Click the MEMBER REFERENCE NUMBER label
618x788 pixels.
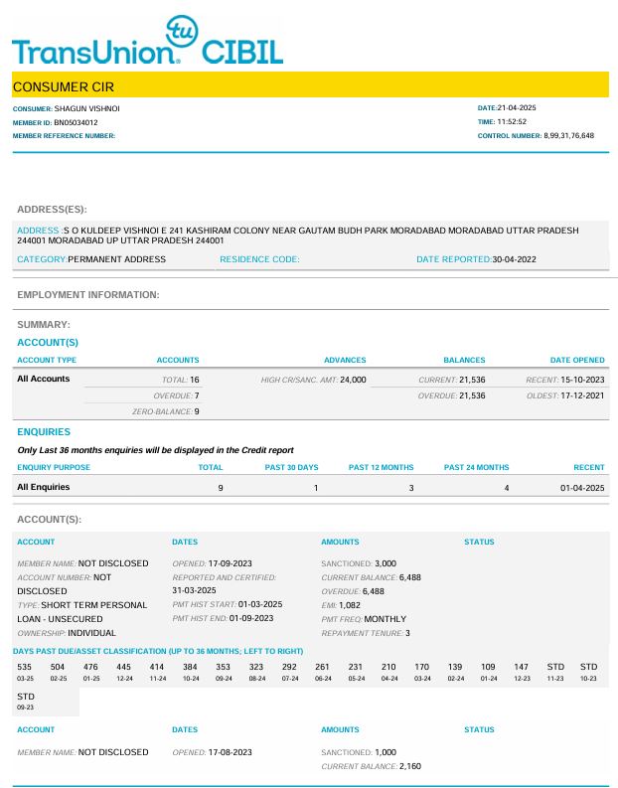click(x=64, y=136)
